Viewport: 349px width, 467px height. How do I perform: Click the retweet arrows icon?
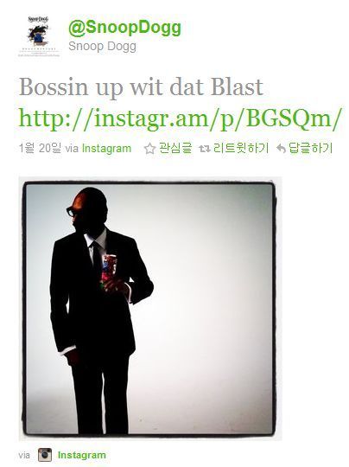point(205,149)
